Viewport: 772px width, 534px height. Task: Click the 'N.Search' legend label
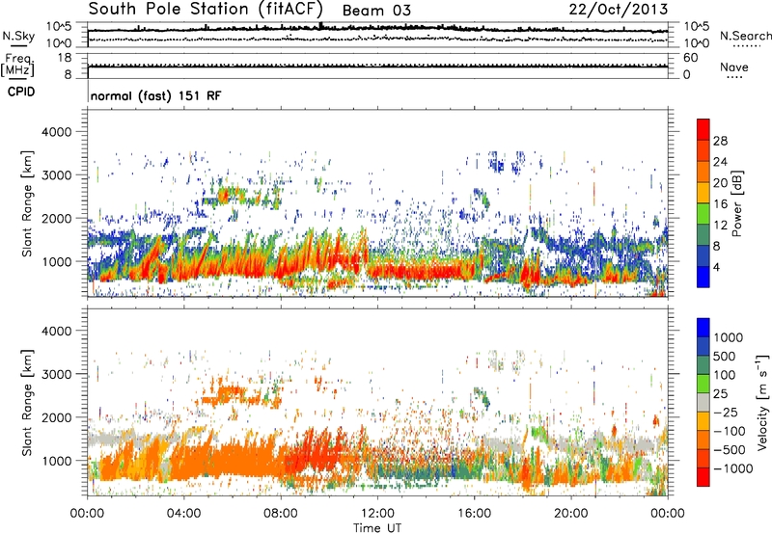pos(745,36)
